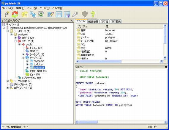This screenshot has height=130, width=169.
Task: Click the トリガー関数 icon
Action: tap(27, 71)
